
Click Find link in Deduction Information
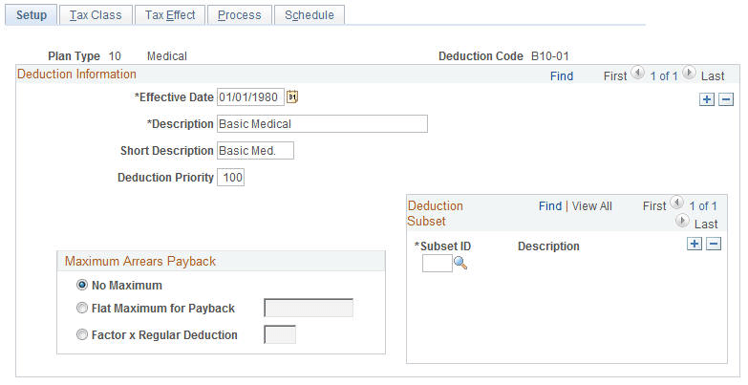pyautogui.click(x=562, y=75)
